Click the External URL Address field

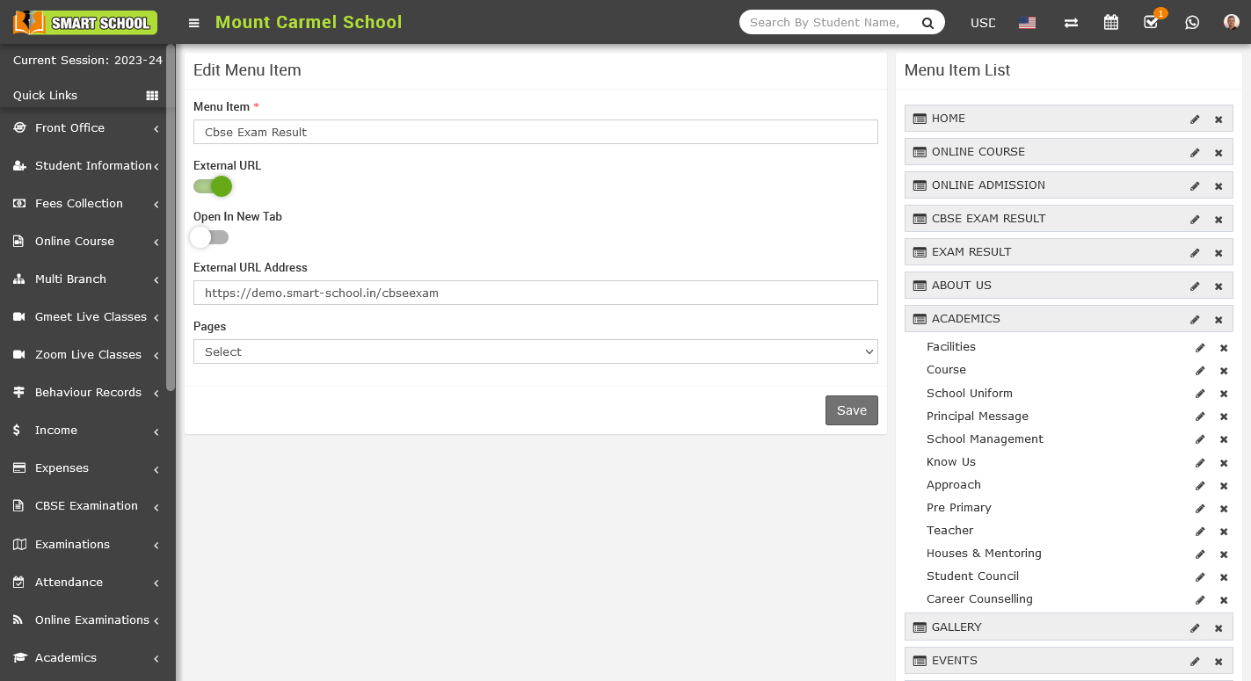(535, 293)
